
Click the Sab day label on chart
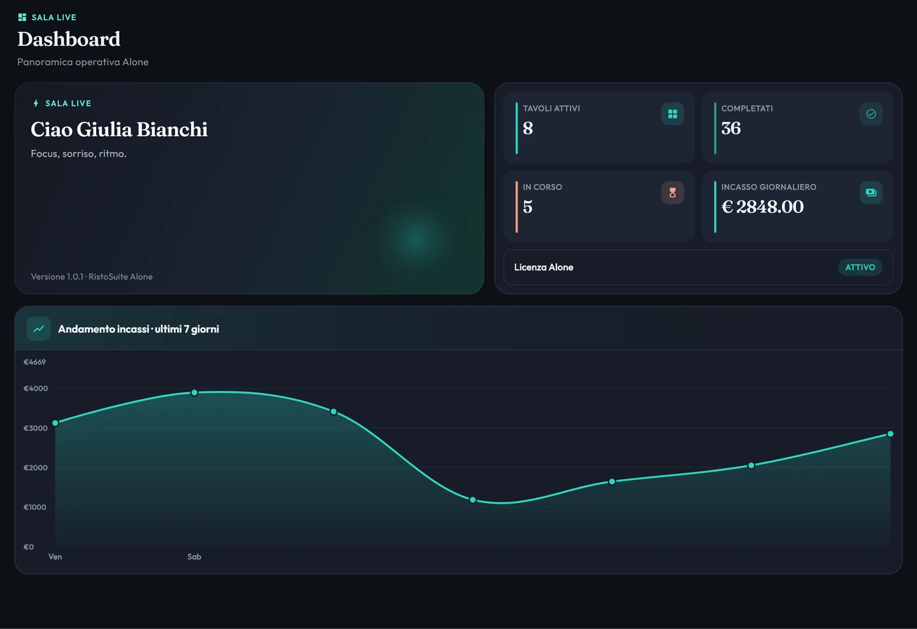point(194,556)
